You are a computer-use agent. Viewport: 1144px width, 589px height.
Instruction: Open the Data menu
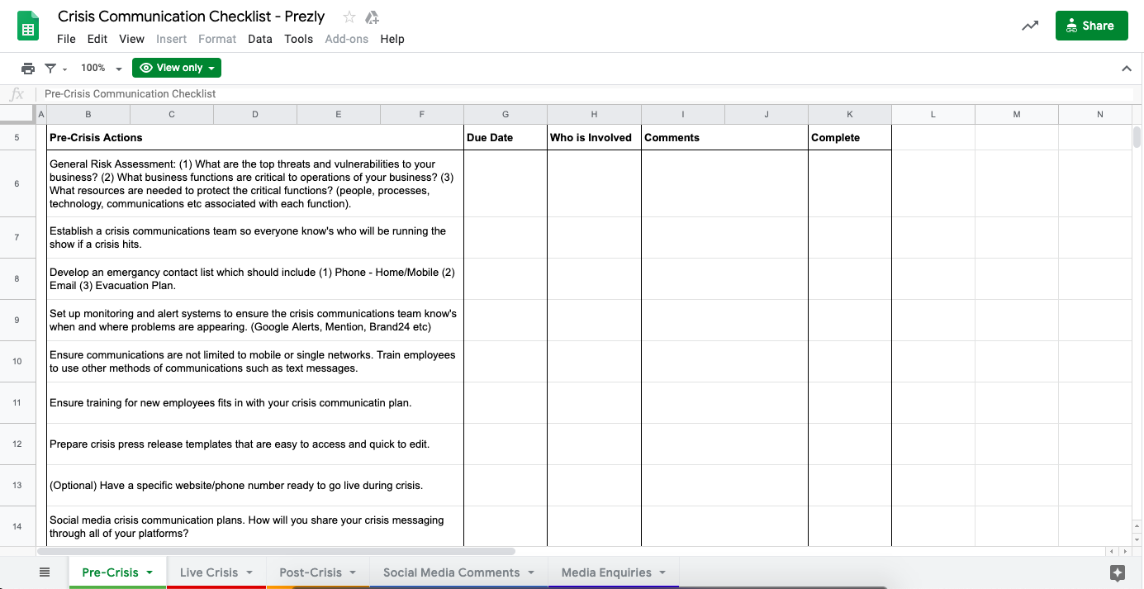pyautogui.click(x=259, y=39)
